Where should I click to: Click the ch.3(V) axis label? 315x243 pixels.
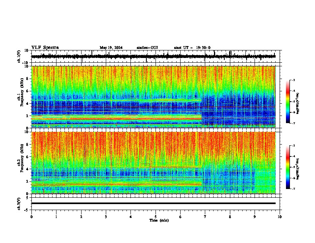click(x=19, y=204)
